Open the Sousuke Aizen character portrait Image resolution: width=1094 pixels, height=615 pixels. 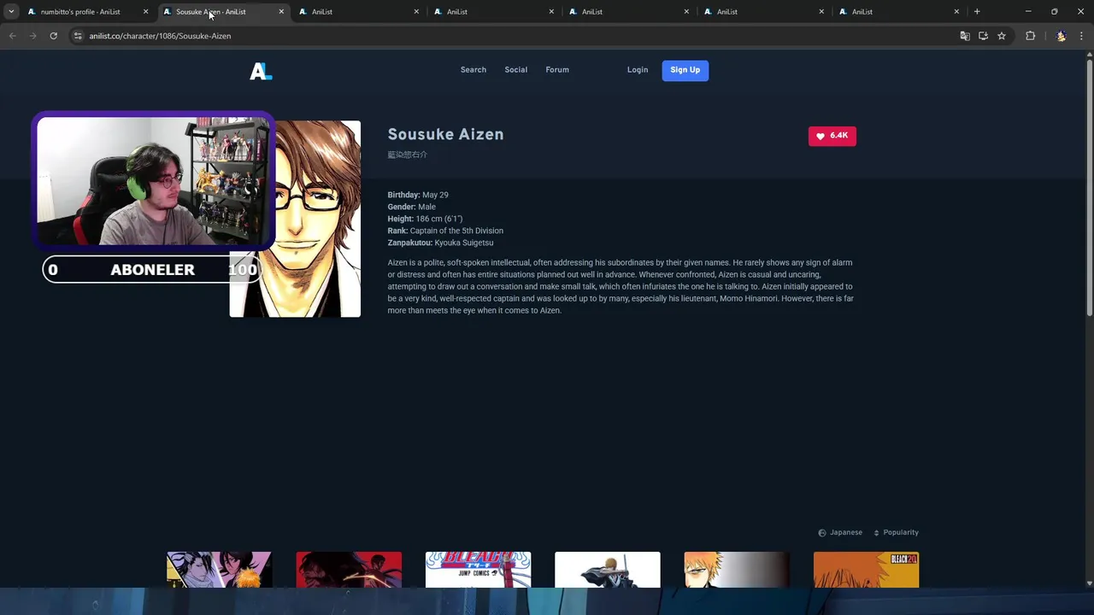(295, 219)
